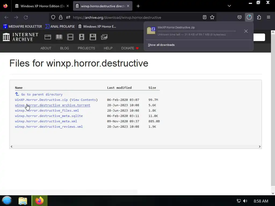Open the Software floppy disk icon
Viewport: 275px width, 206px height.
[93, 37]
